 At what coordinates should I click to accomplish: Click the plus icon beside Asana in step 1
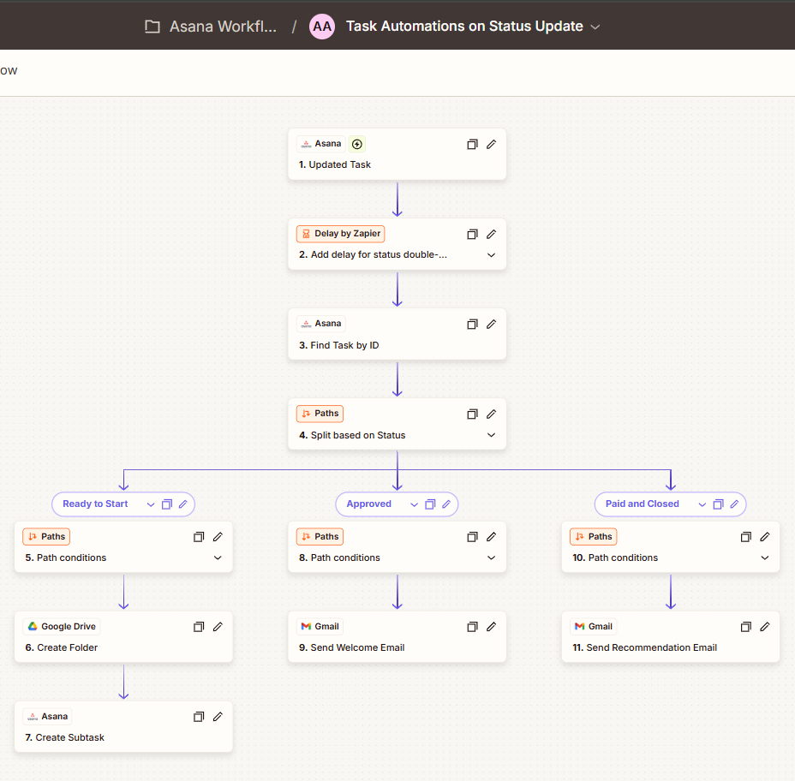pyautogui.click(x=356, y=144)
